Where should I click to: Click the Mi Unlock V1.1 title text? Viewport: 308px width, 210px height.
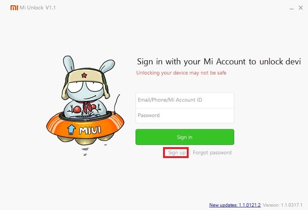click(x=38, y=8)
